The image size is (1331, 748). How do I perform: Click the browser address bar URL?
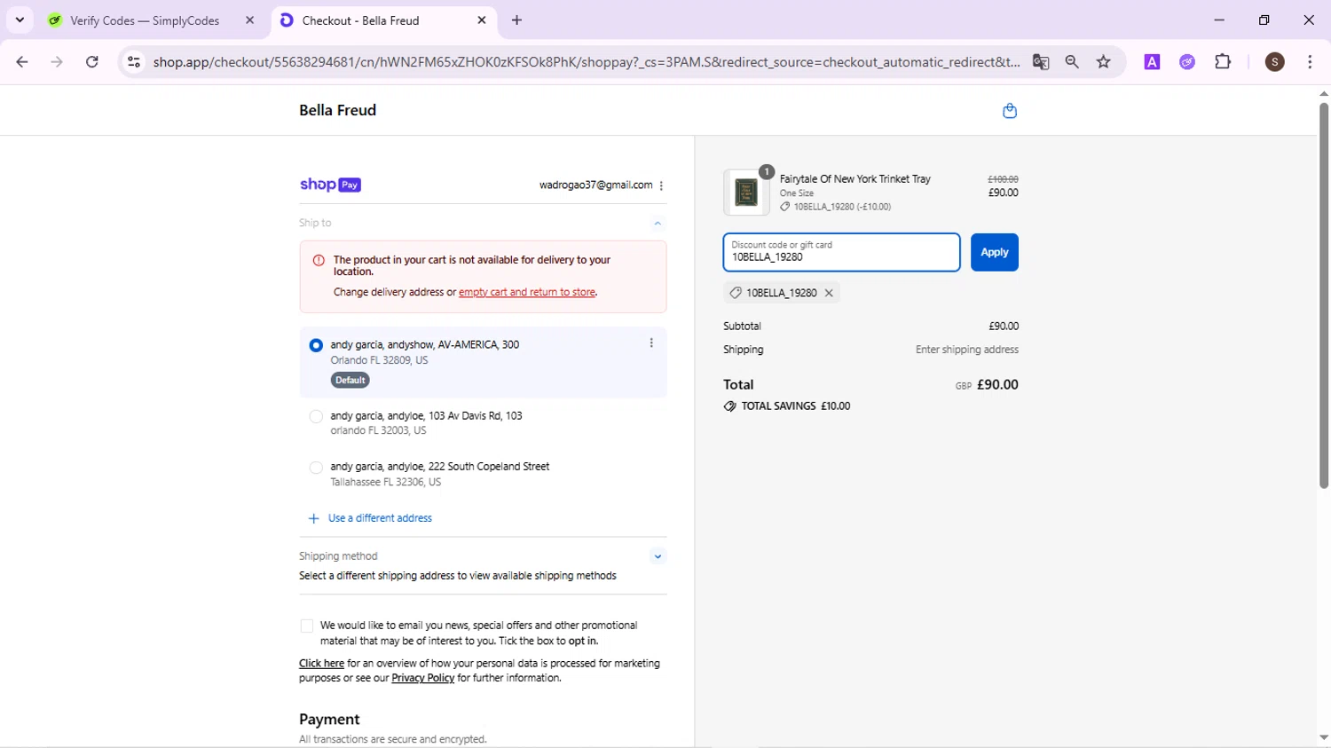point(586,62)
